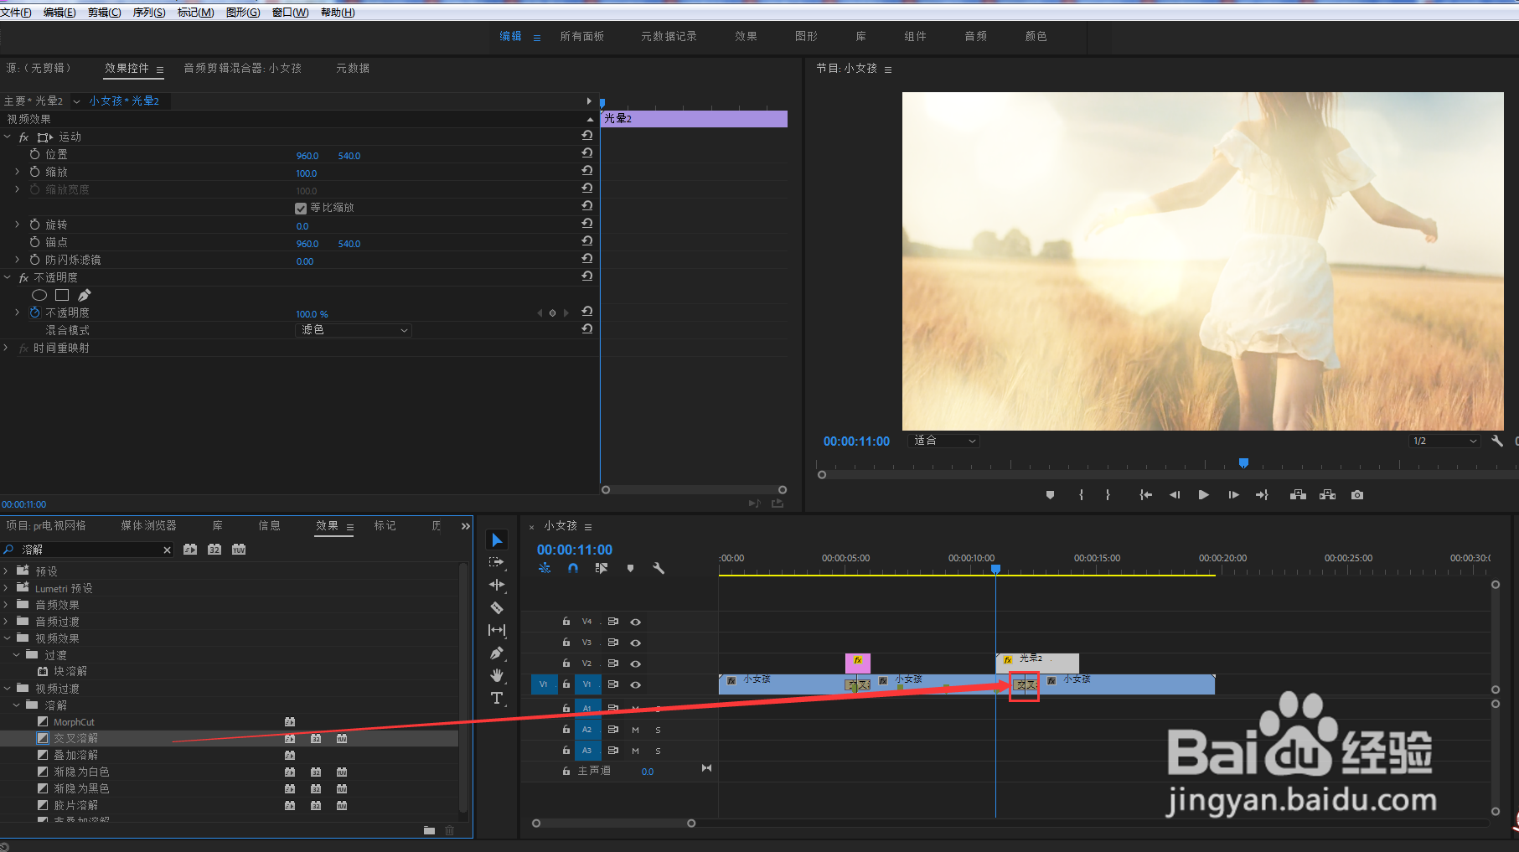Select the 交叉溶解 transition

[76, 738]
